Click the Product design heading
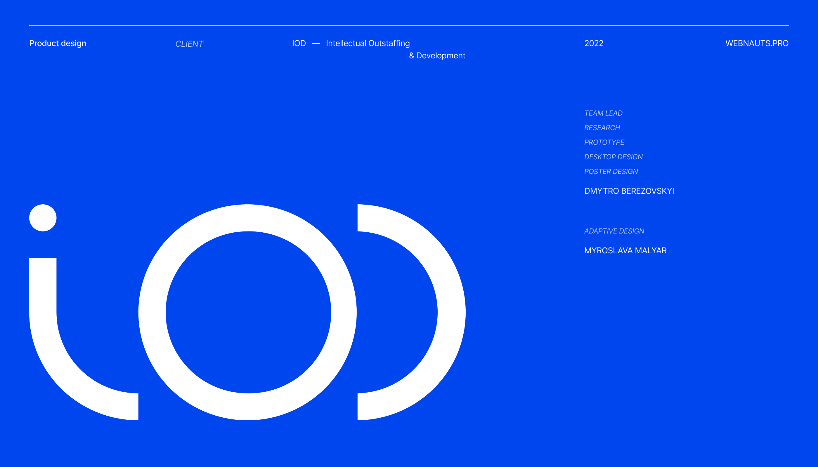 pos(58,43)
